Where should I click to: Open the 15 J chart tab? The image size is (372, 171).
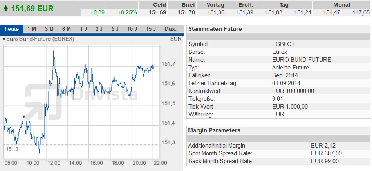click(151, 29)
